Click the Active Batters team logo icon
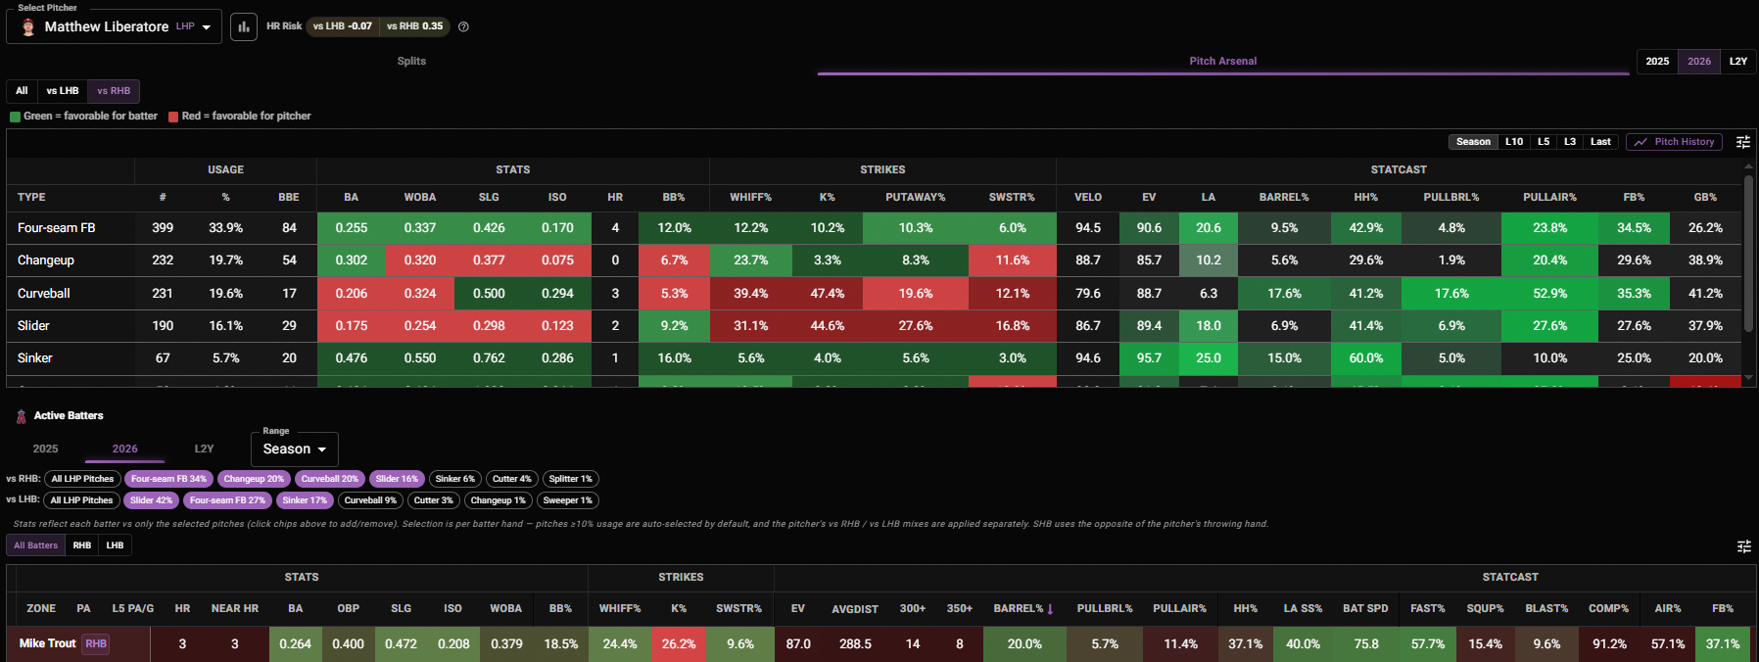Image resolution: width=1759 pixels, height=662 pixels. coord(22,416)
